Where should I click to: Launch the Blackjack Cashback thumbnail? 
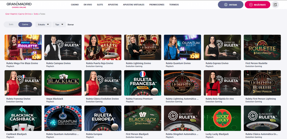[x=23, y=118]
